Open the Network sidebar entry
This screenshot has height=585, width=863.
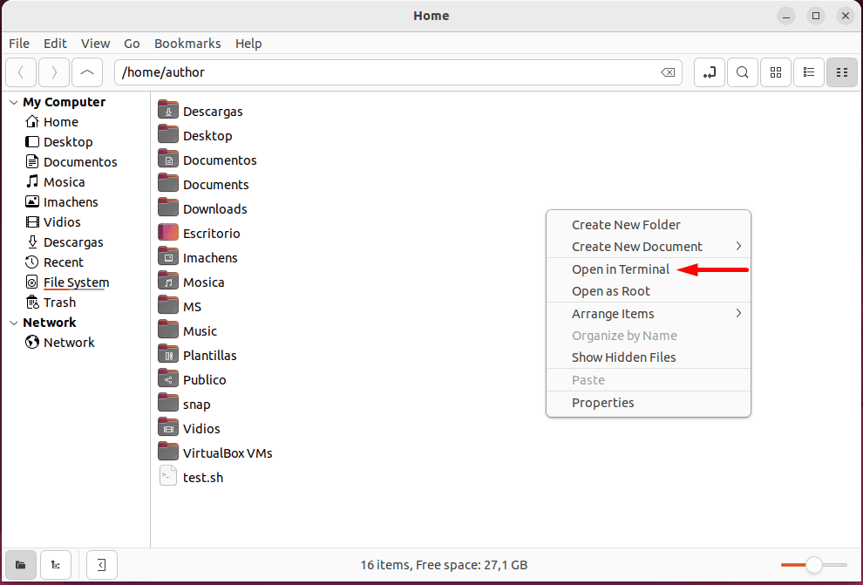point(60,343)
